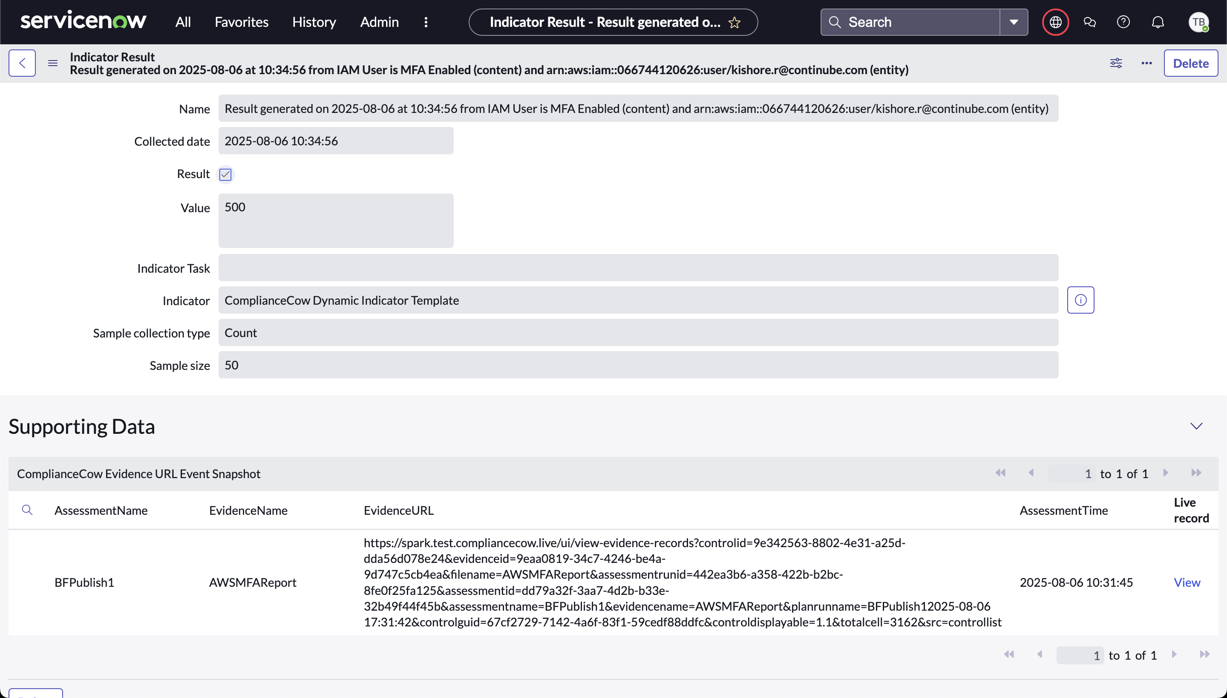Image resolution: width=1227 pixels, height=698 pixels.
Task: Preview Indicator record info icon
Action: click(x=1080, y=300)
